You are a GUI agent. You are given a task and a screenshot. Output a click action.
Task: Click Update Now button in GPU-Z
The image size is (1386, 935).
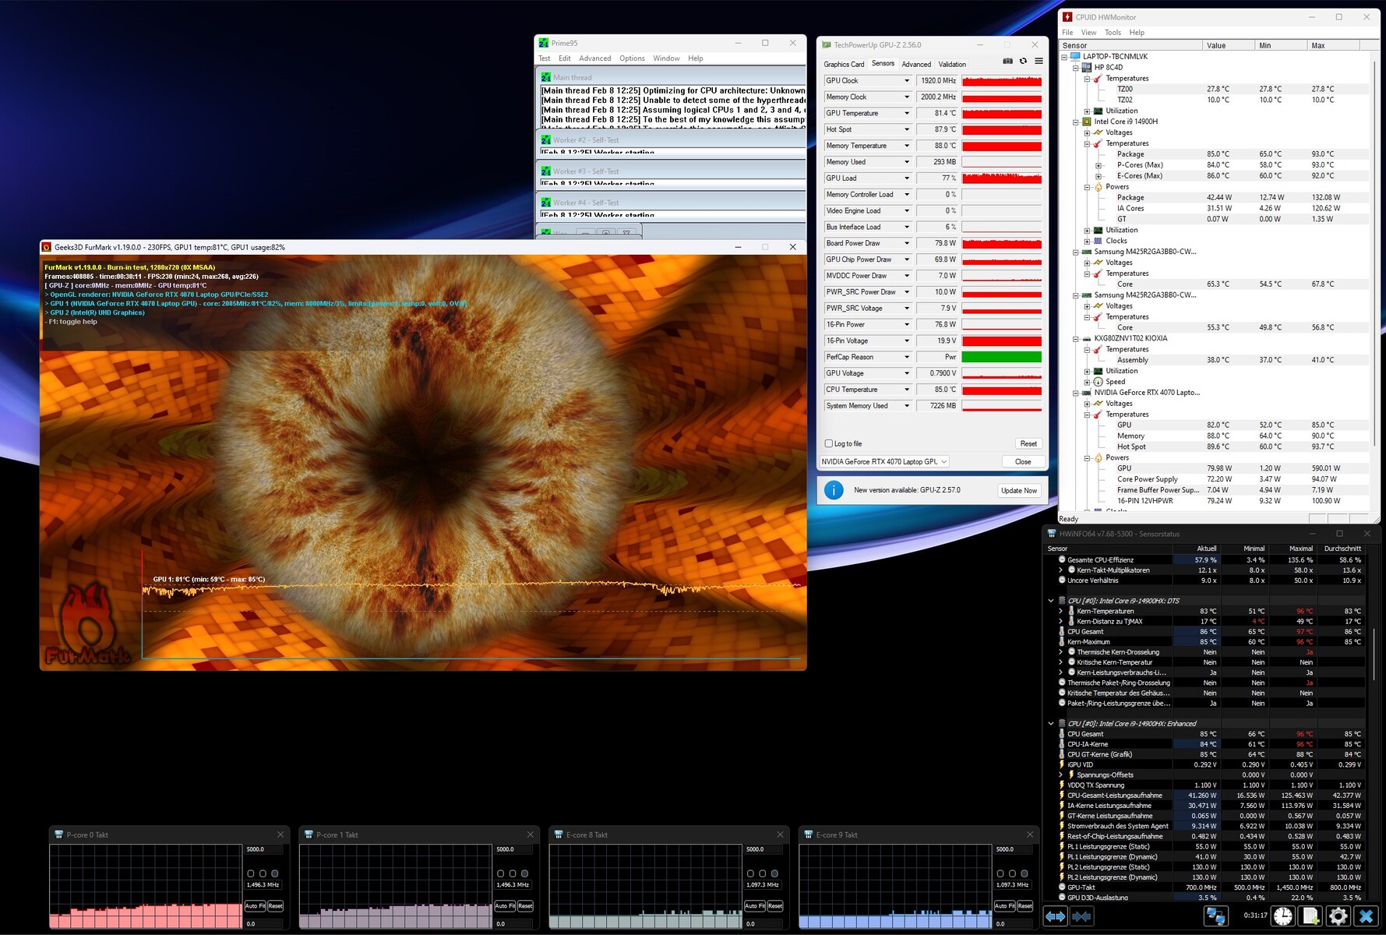click(x=1019, y=490)
